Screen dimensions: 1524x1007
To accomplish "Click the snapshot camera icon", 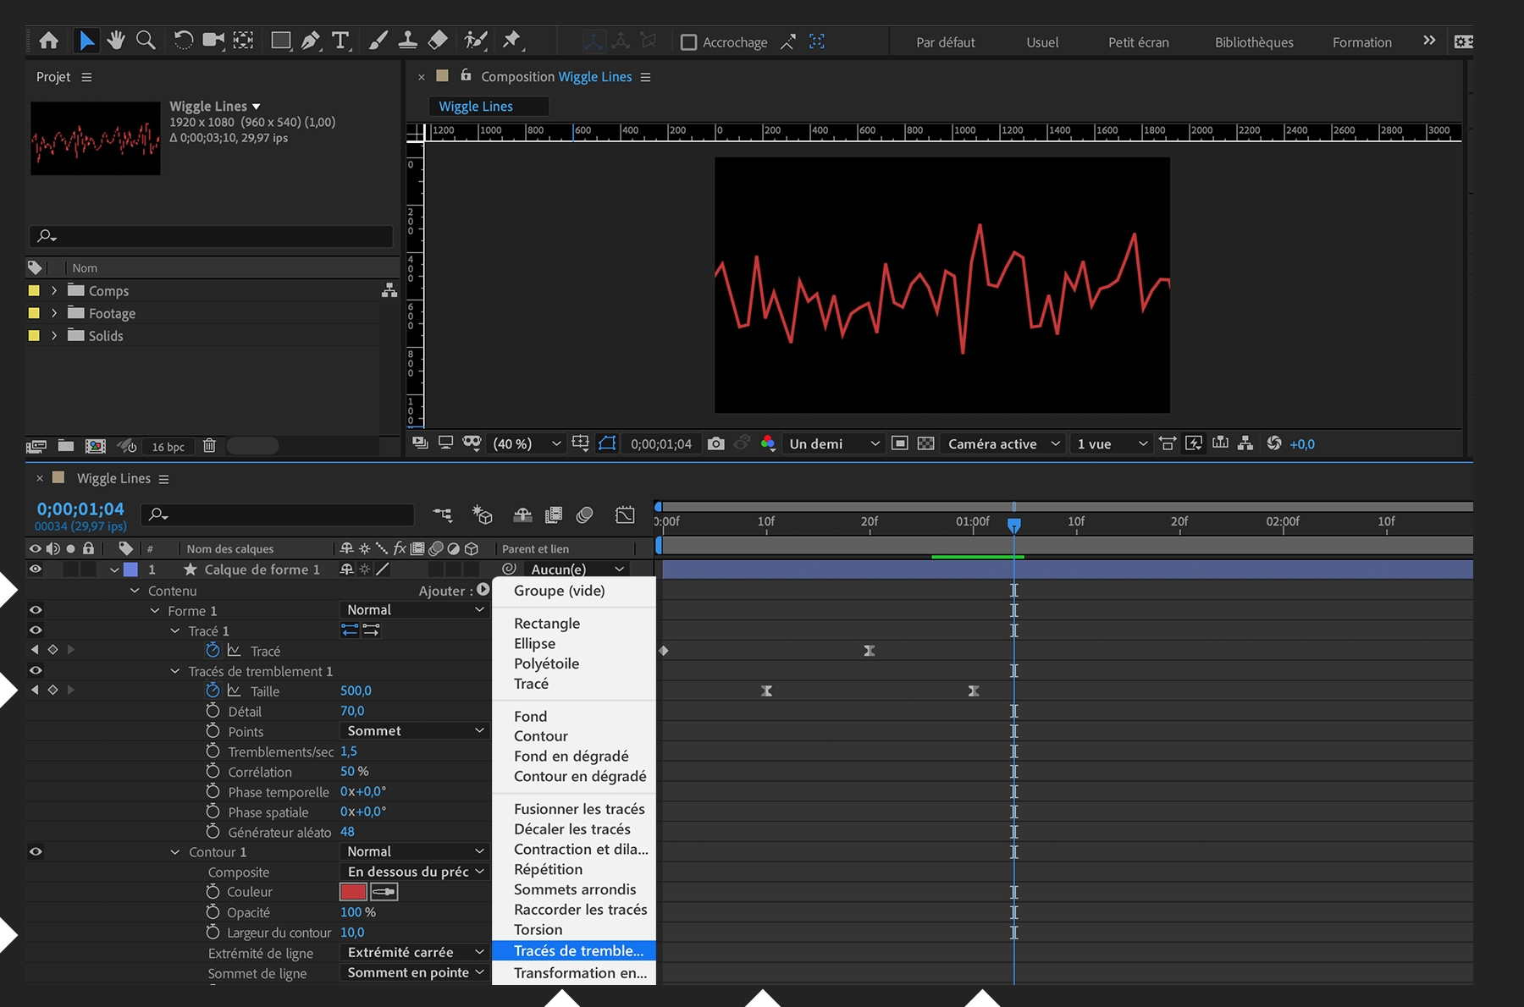I will point(715,443).
